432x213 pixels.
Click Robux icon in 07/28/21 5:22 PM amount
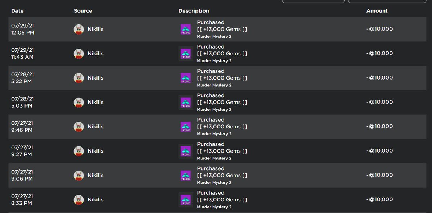pyautogui.click(x=372, y=78)
